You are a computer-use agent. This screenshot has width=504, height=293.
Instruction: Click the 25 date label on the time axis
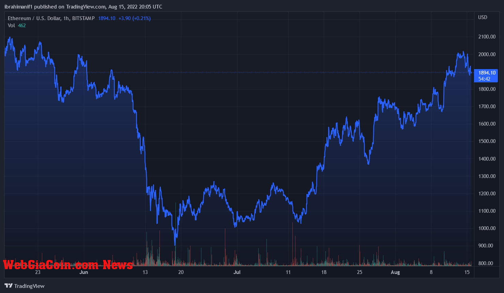pyautogui.click(x=360, y=272)
